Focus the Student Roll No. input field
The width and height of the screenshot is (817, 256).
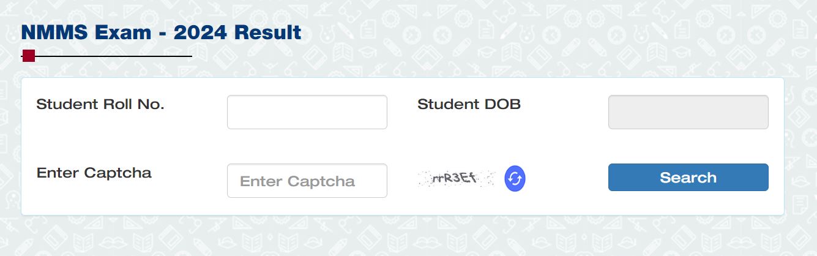307,112
